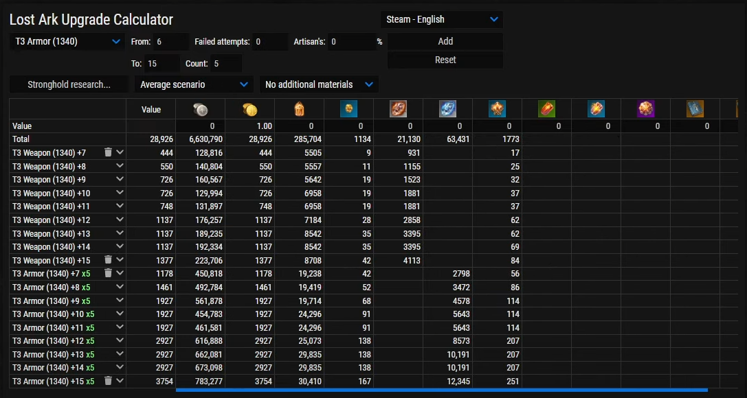Click the leapstone icon with blue background
The height and width of the screenshot is (398, 747).
[x=348, y=109]
